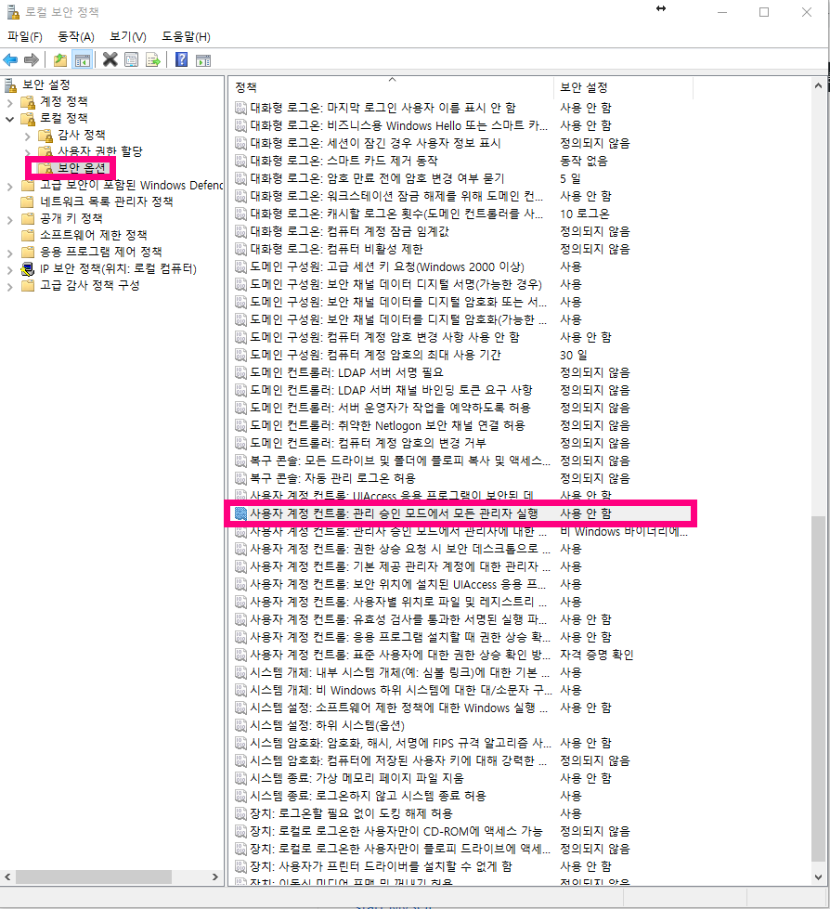The width and height of the screenshot is (830, 909).
Task: Click vertical scrollbar up arrow in policy list
Action: coord(819,85)
